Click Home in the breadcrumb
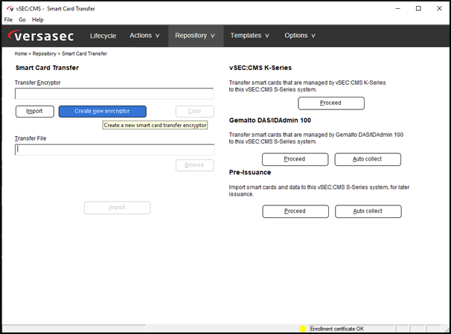The width and height of the screenshot is (451, 334). pyautogui.click(x=21, y=54)
